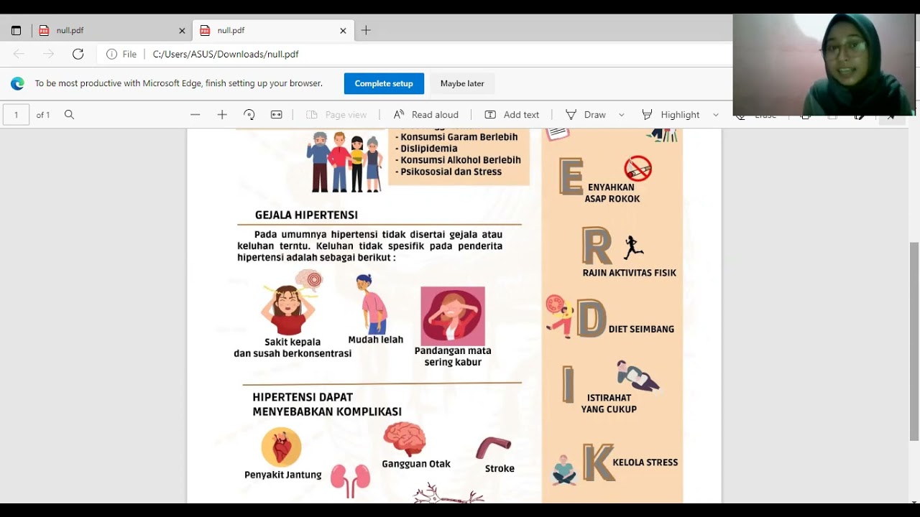
Task: Zoom out the PDF
Action: pos(195,115)
